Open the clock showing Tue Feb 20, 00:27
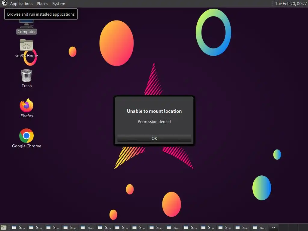Screen dimensions: 308x231 291,4
